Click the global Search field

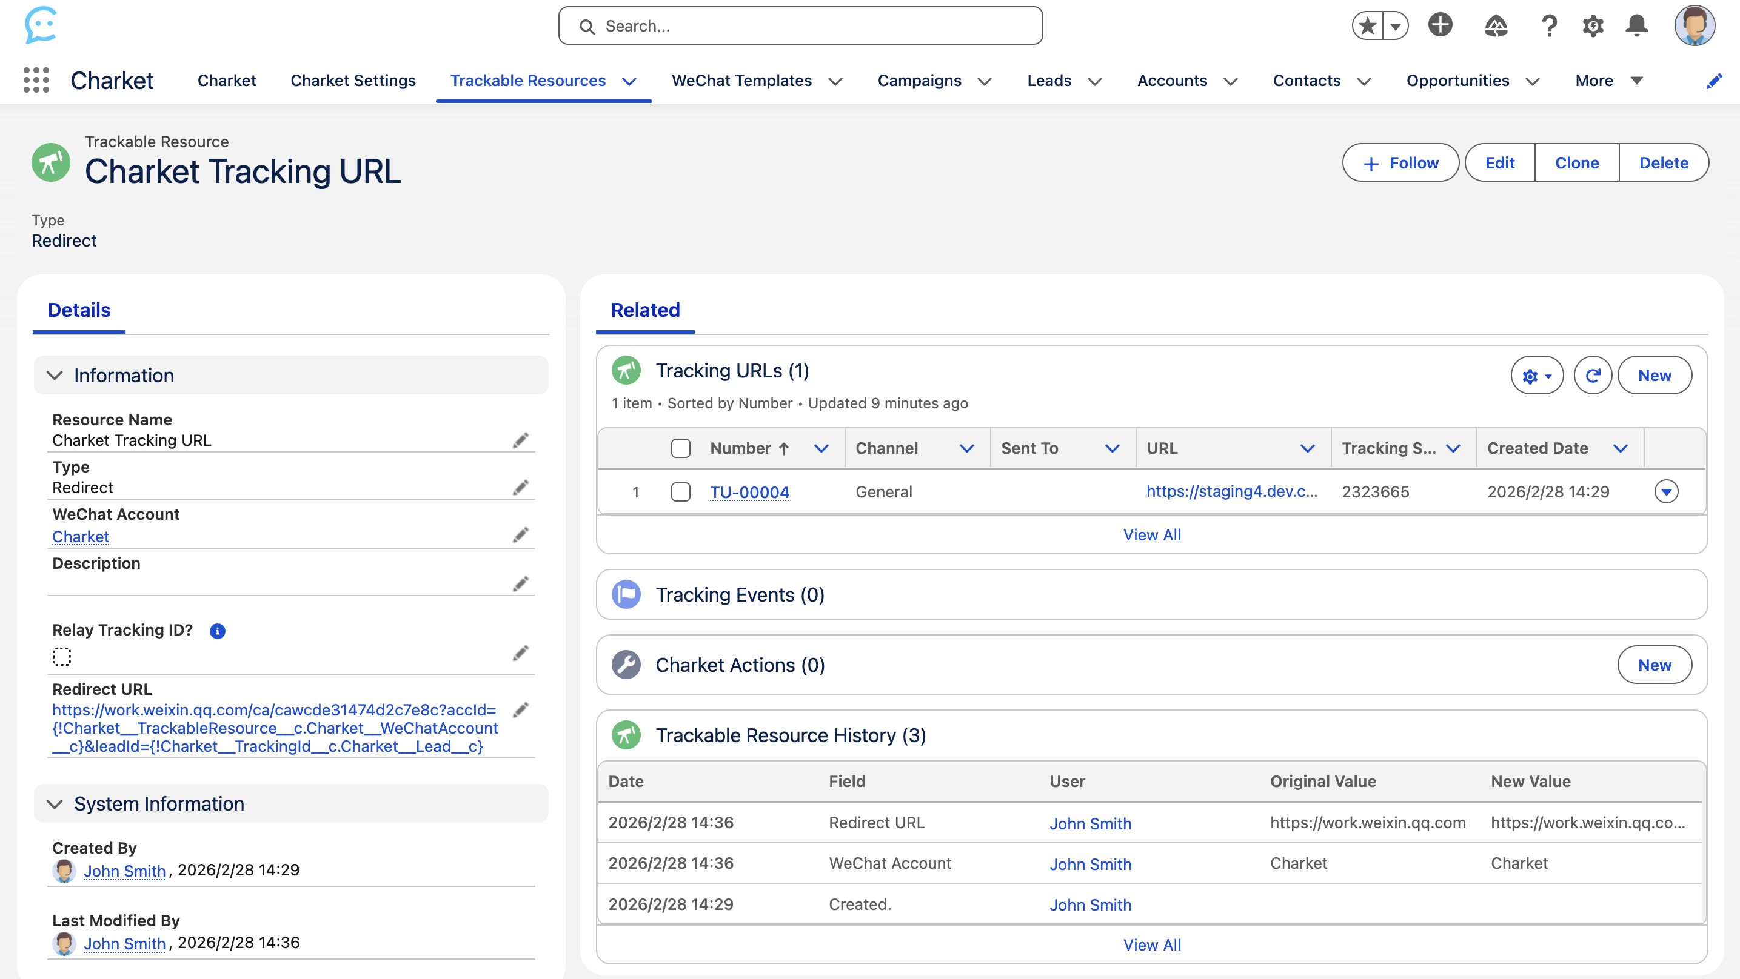[x=800, y=25]
